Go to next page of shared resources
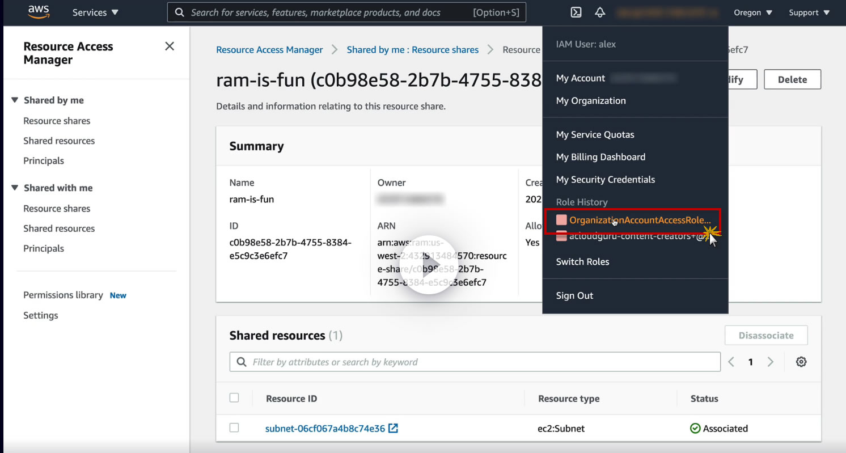 coord(770,362)
